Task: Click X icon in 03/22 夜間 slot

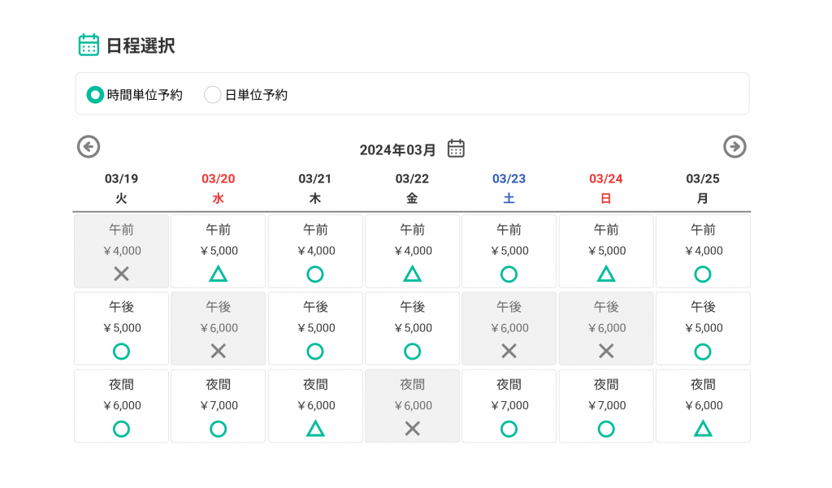Action: (412, 429)
